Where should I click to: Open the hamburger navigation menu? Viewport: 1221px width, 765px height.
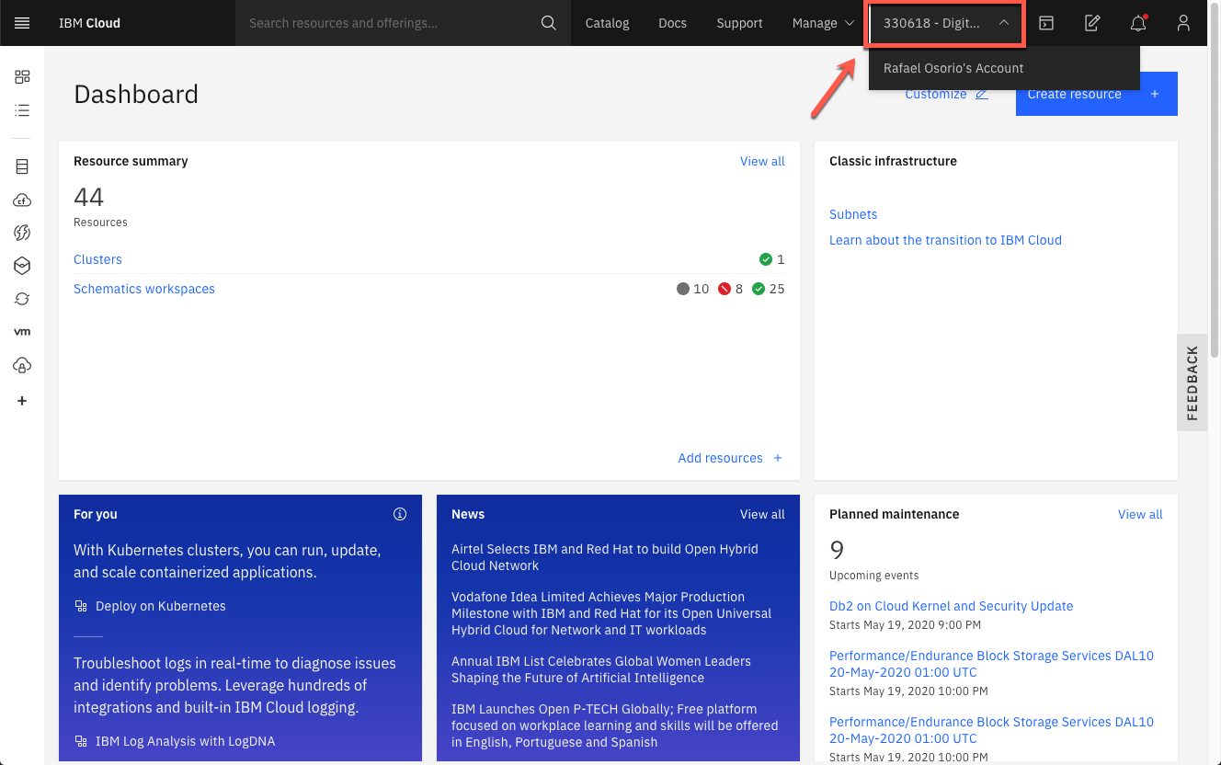(22, 23)
